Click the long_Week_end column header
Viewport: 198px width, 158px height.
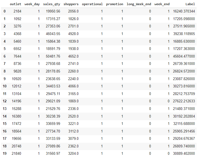point(139,4)
